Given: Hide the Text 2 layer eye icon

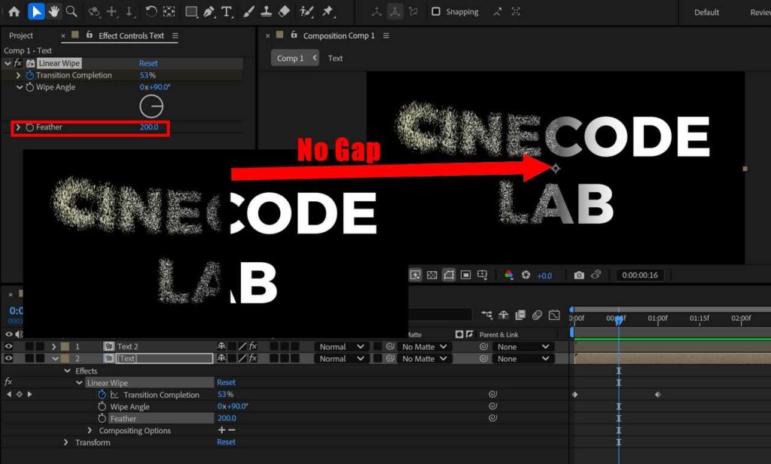Looking at the screenshot, I should pos(8,346).
